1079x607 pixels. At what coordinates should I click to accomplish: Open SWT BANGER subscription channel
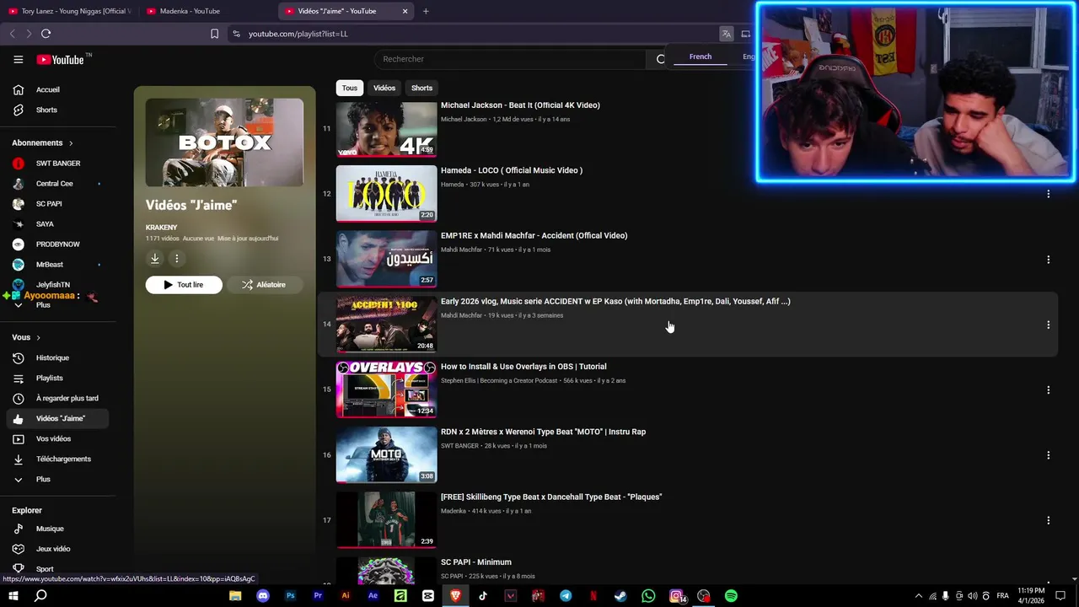click(57, 163)
